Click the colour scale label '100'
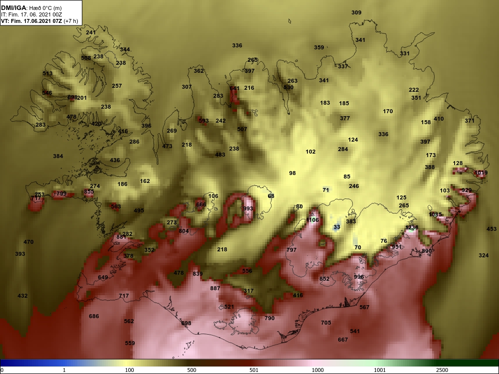Screen dimensions: 499x374 coord(129,370)
